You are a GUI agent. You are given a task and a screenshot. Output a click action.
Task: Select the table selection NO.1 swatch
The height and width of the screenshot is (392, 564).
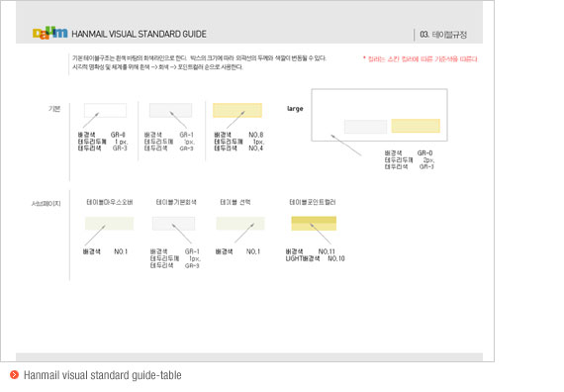[240, 223]
